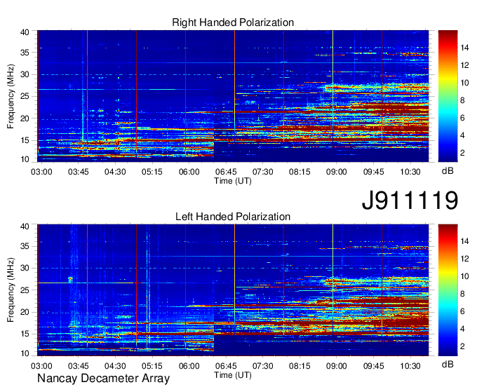The width and height of the screenshot is (477, 387).
Task: Click the "Time (UT)" label under the Right Handed plot
Action: (x=233, y=181)
